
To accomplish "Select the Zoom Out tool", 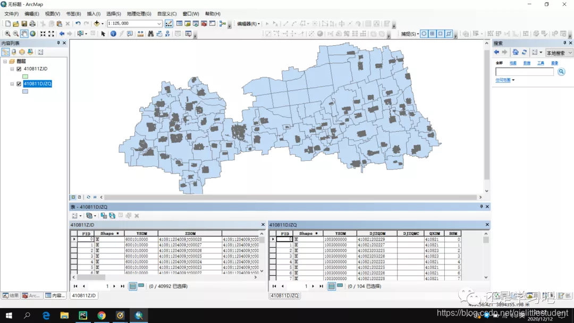I will pyautogui.click(x=16, y=33).
